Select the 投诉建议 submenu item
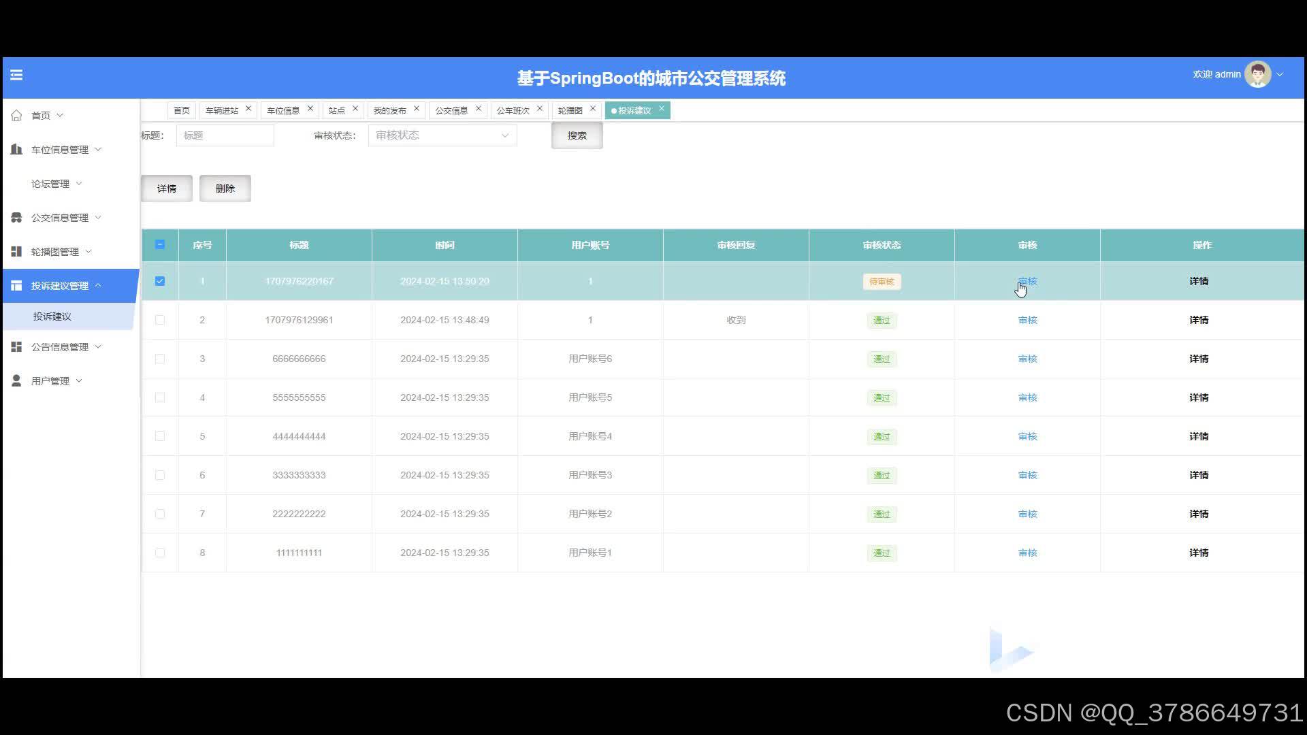The width and height of the screenshot is (1307, 735). (52, 316)
